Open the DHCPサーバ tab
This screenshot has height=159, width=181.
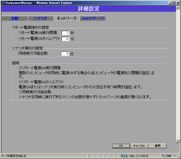pyautogui.click(x=93, y=18)
